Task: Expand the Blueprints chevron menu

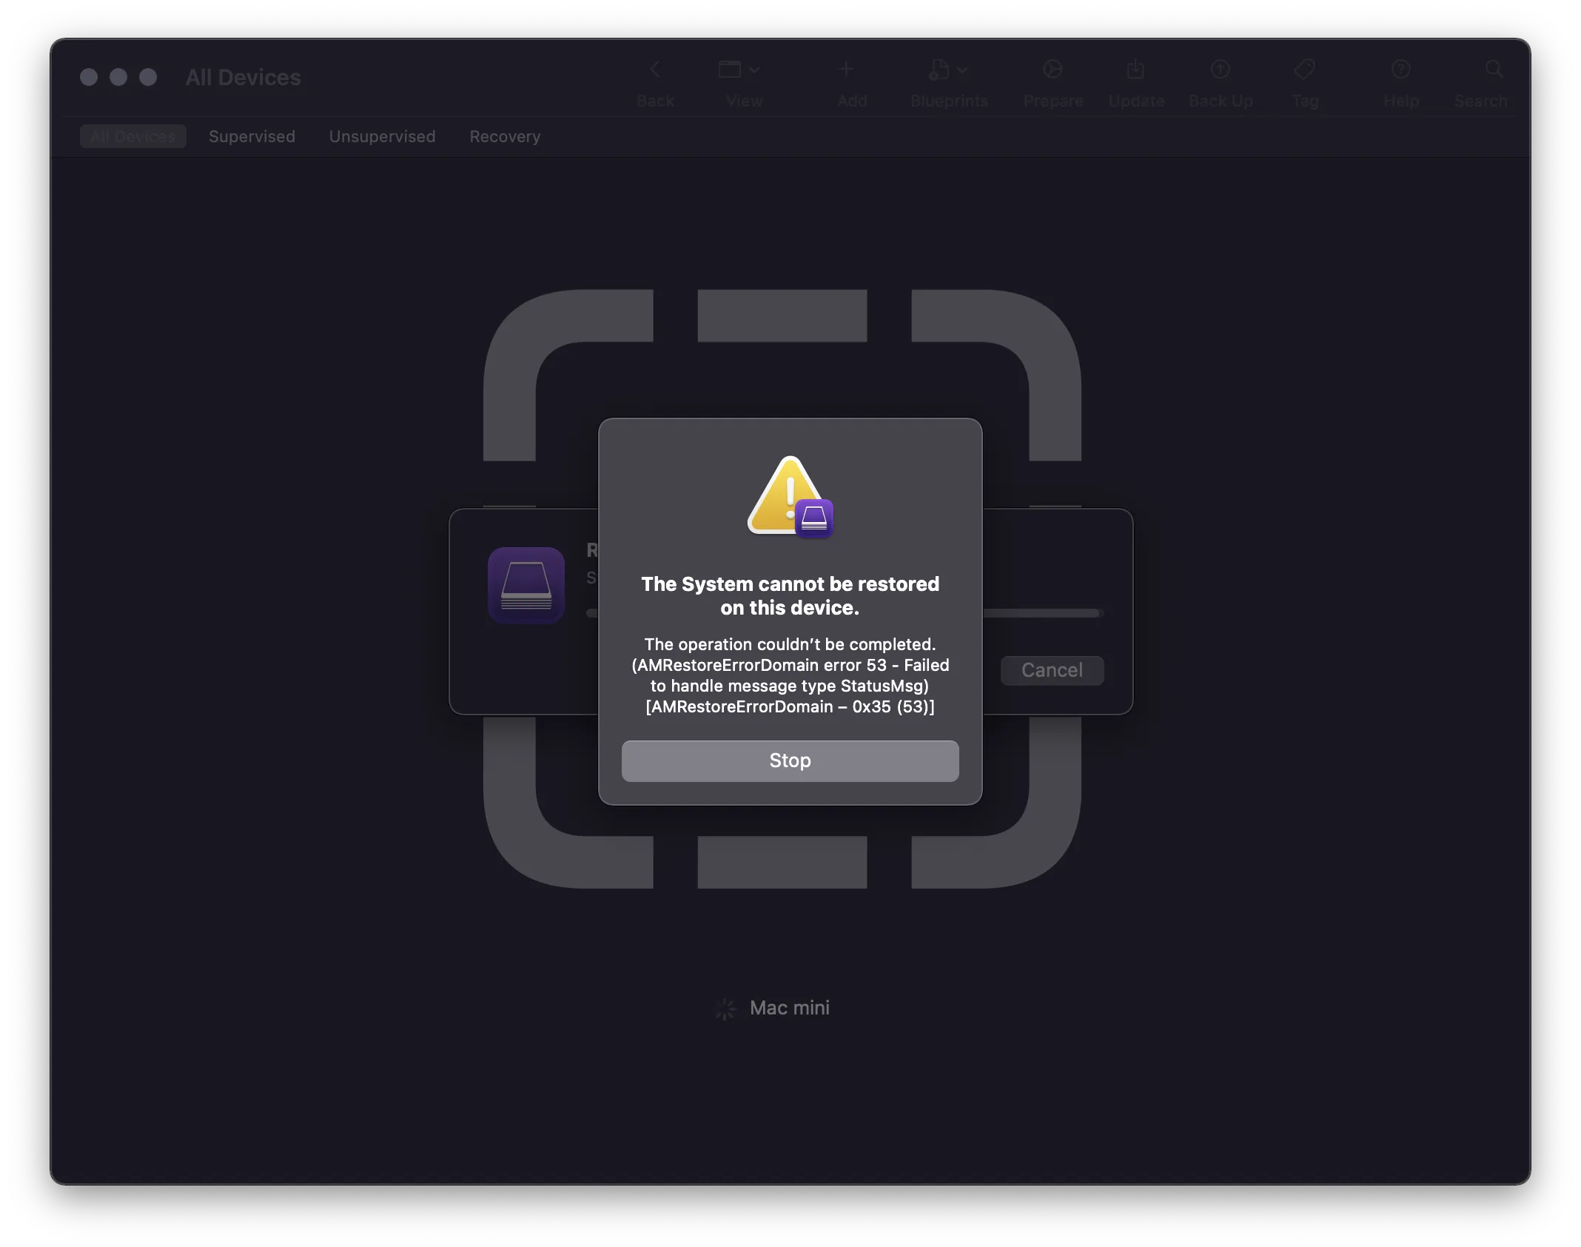Action: pos(962,69)
